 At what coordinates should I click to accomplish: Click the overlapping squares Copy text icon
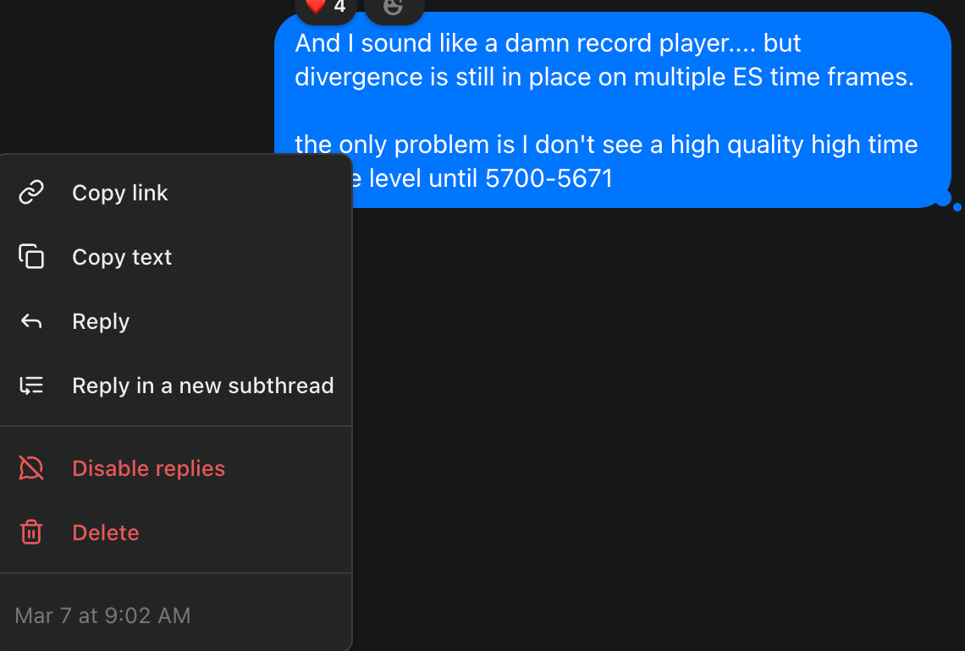click(x=30, y=256)
